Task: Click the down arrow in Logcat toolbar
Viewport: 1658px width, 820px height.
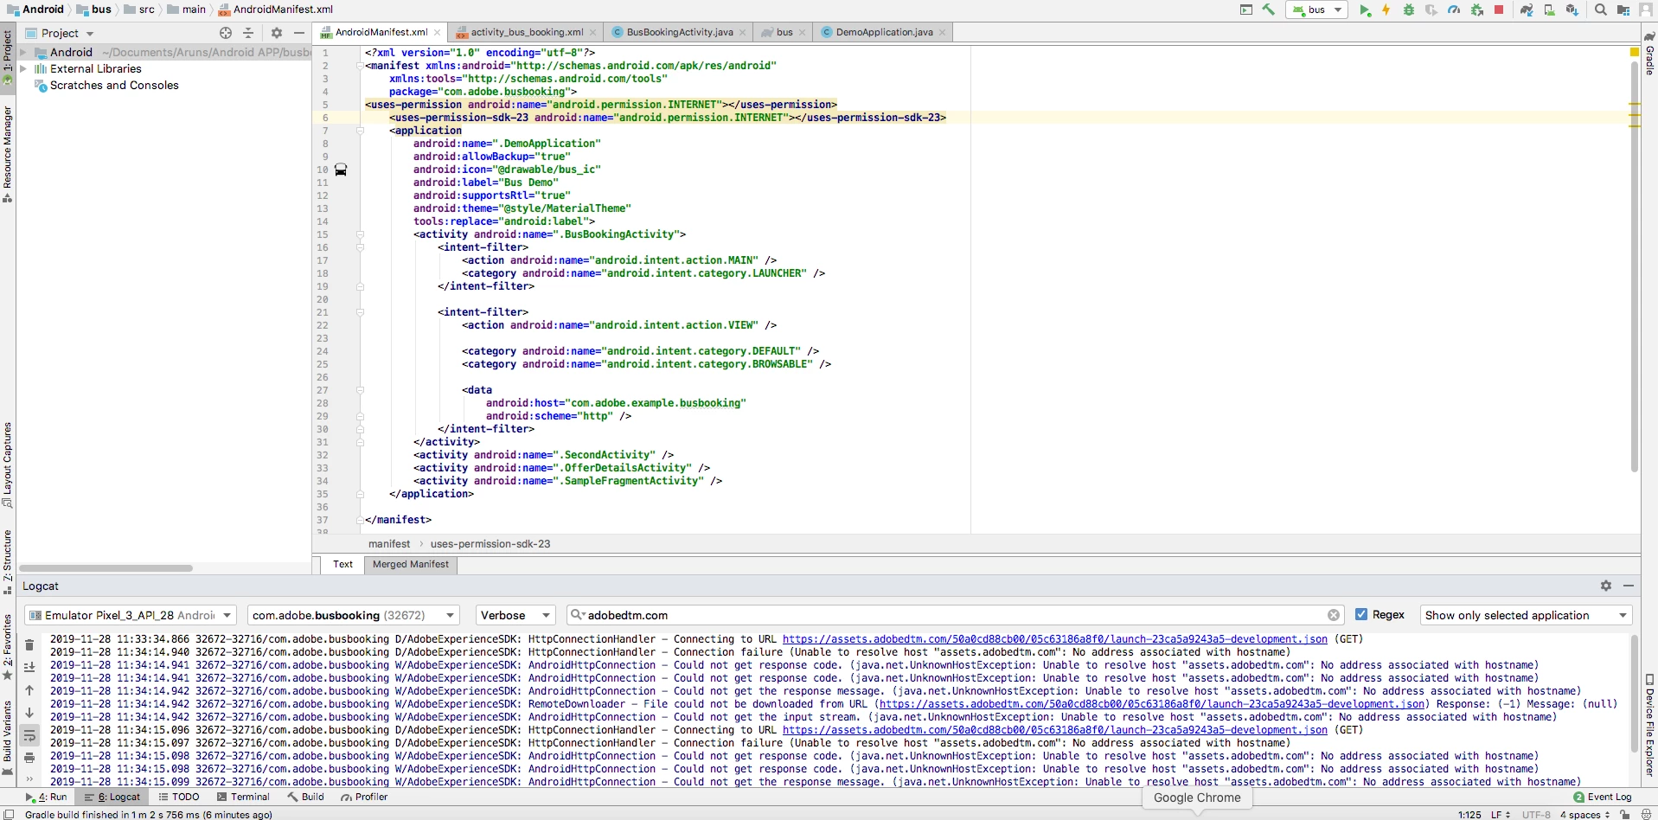Action: coord(29,713)
